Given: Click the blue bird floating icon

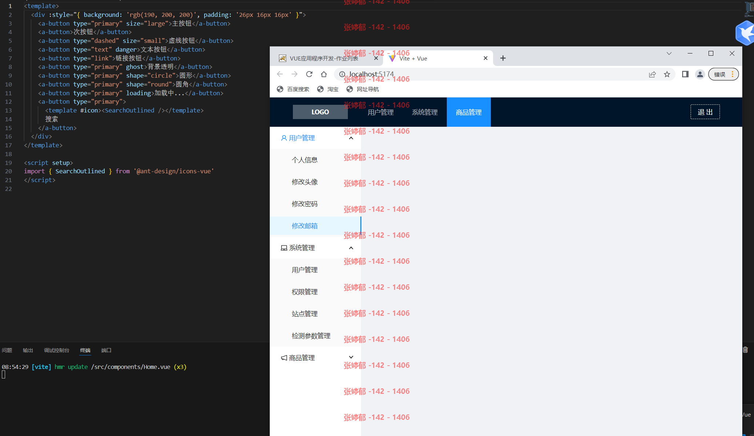Looking at the screenshot, I should pyautogui.click(x=745, y=33).
